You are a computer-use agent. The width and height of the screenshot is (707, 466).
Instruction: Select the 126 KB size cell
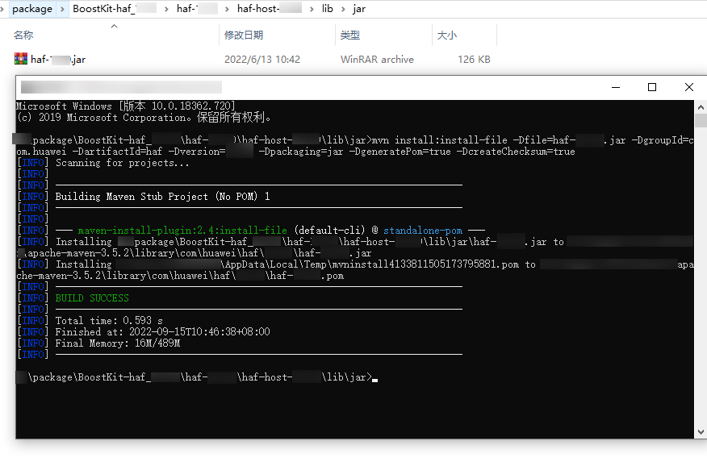(x=474, y=60)
